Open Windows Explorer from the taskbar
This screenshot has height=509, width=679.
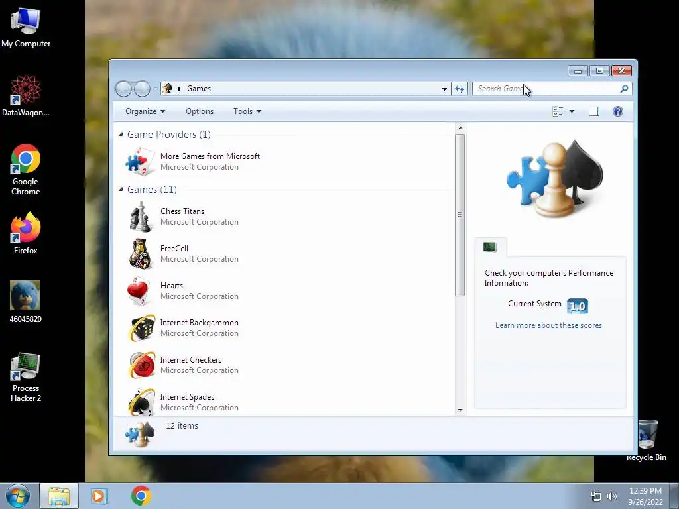pos(59,496)
